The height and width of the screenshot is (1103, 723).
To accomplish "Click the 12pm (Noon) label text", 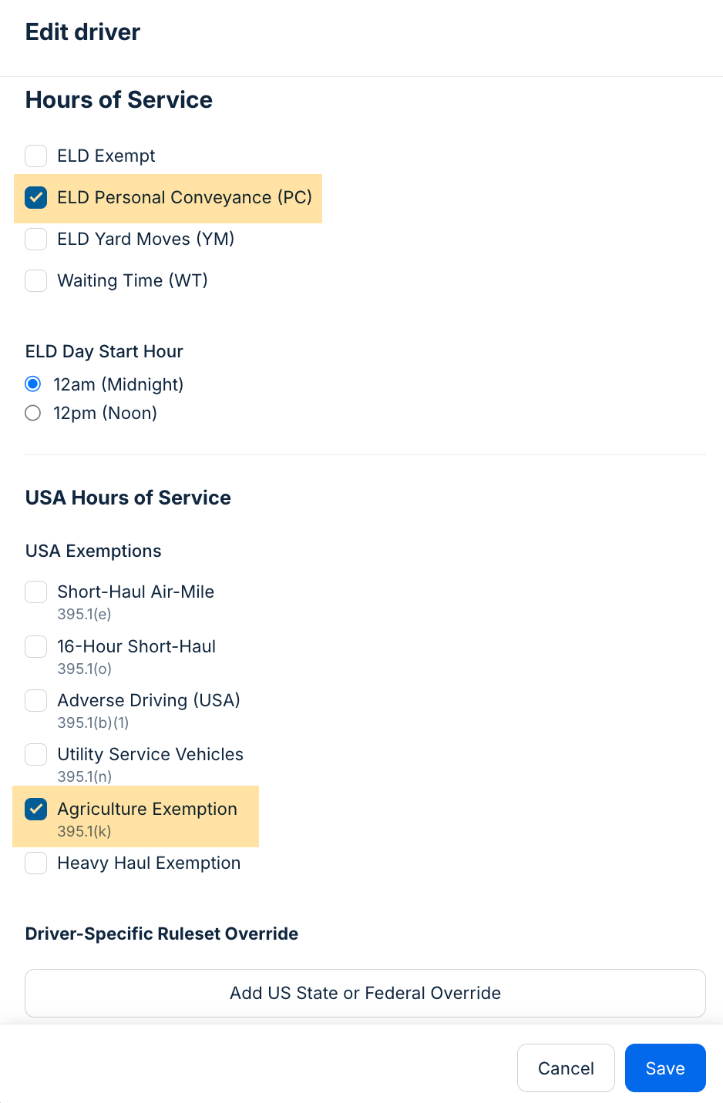I will [106, 413].
